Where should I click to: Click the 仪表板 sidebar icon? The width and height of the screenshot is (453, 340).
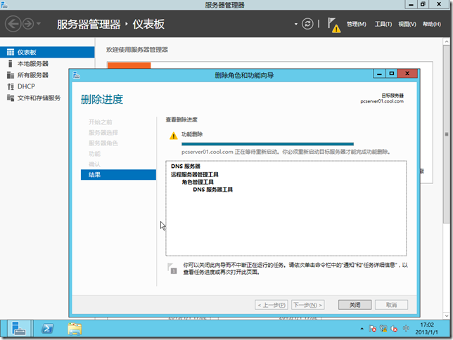(11, 52)
